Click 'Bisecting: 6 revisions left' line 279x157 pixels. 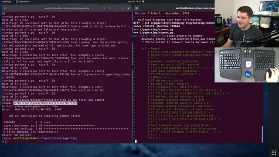(53, 55)
